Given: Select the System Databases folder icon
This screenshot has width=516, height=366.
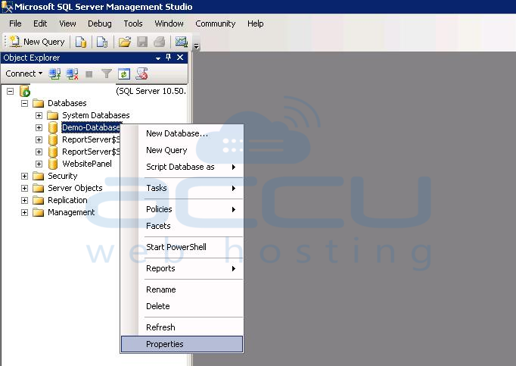Looking at the screenshot, I should 53,115.
